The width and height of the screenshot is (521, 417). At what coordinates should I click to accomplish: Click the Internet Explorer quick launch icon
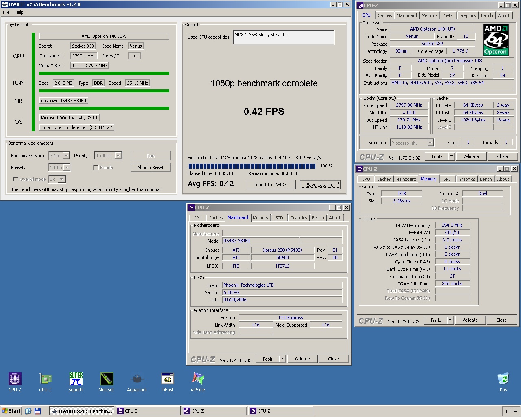pos(28,411)
